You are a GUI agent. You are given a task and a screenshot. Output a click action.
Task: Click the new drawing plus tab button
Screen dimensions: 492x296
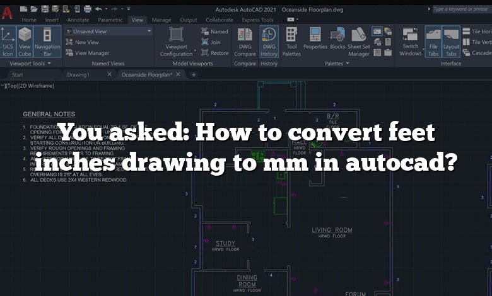coord(194,74)
